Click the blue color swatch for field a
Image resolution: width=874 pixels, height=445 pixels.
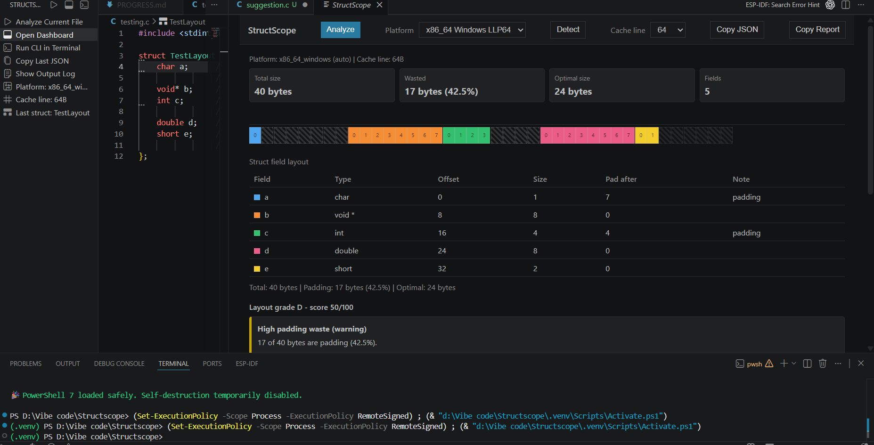pyautogui.click(x=257, y=197)
